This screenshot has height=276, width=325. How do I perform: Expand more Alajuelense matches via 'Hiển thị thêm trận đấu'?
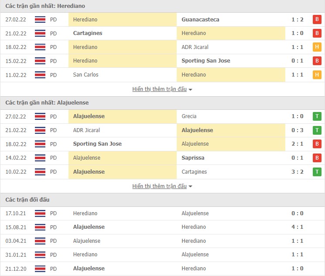(x=159, y=186)
